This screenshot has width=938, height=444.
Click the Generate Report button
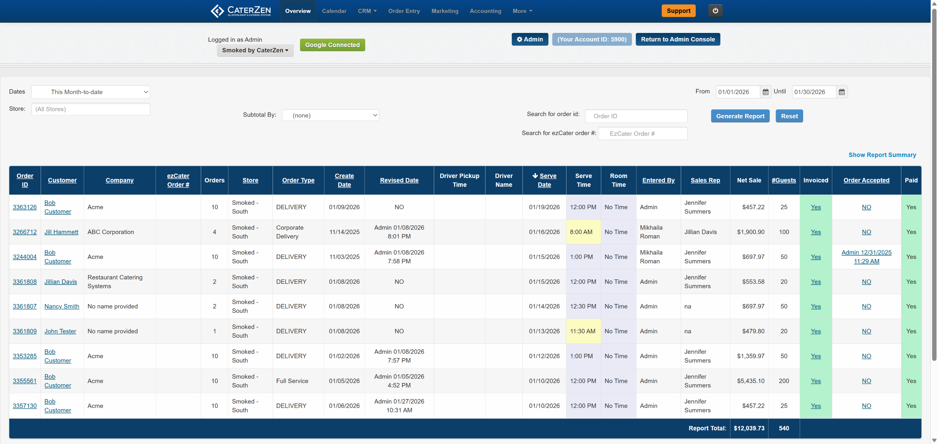coord(740,116)
